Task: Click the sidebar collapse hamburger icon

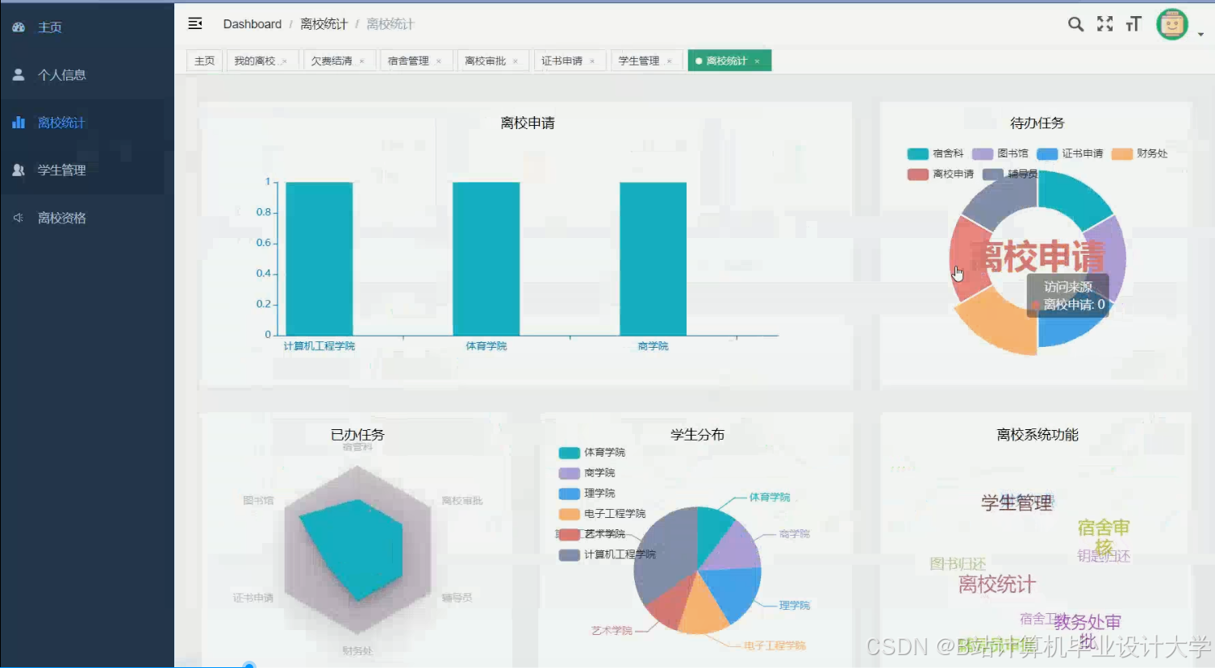Action: (194, 23)
